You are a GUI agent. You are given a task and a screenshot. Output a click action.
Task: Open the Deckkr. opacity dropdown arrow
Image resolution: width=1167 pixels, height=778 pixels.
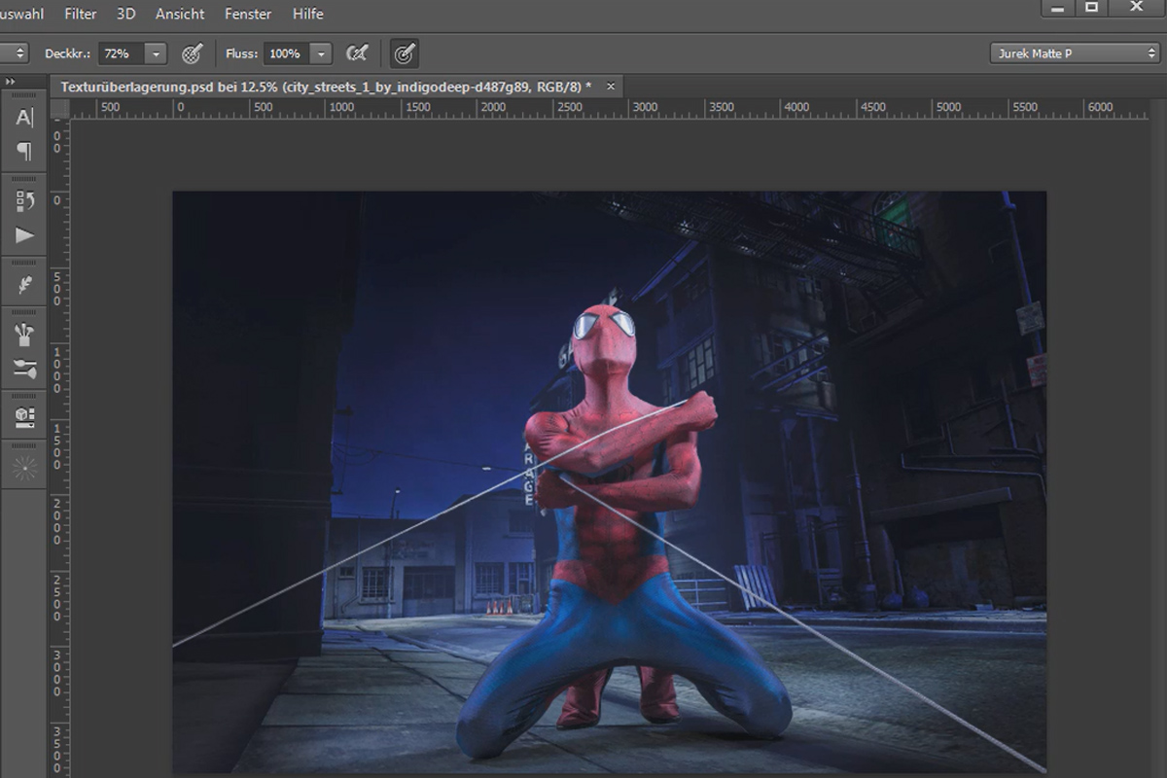156,53
